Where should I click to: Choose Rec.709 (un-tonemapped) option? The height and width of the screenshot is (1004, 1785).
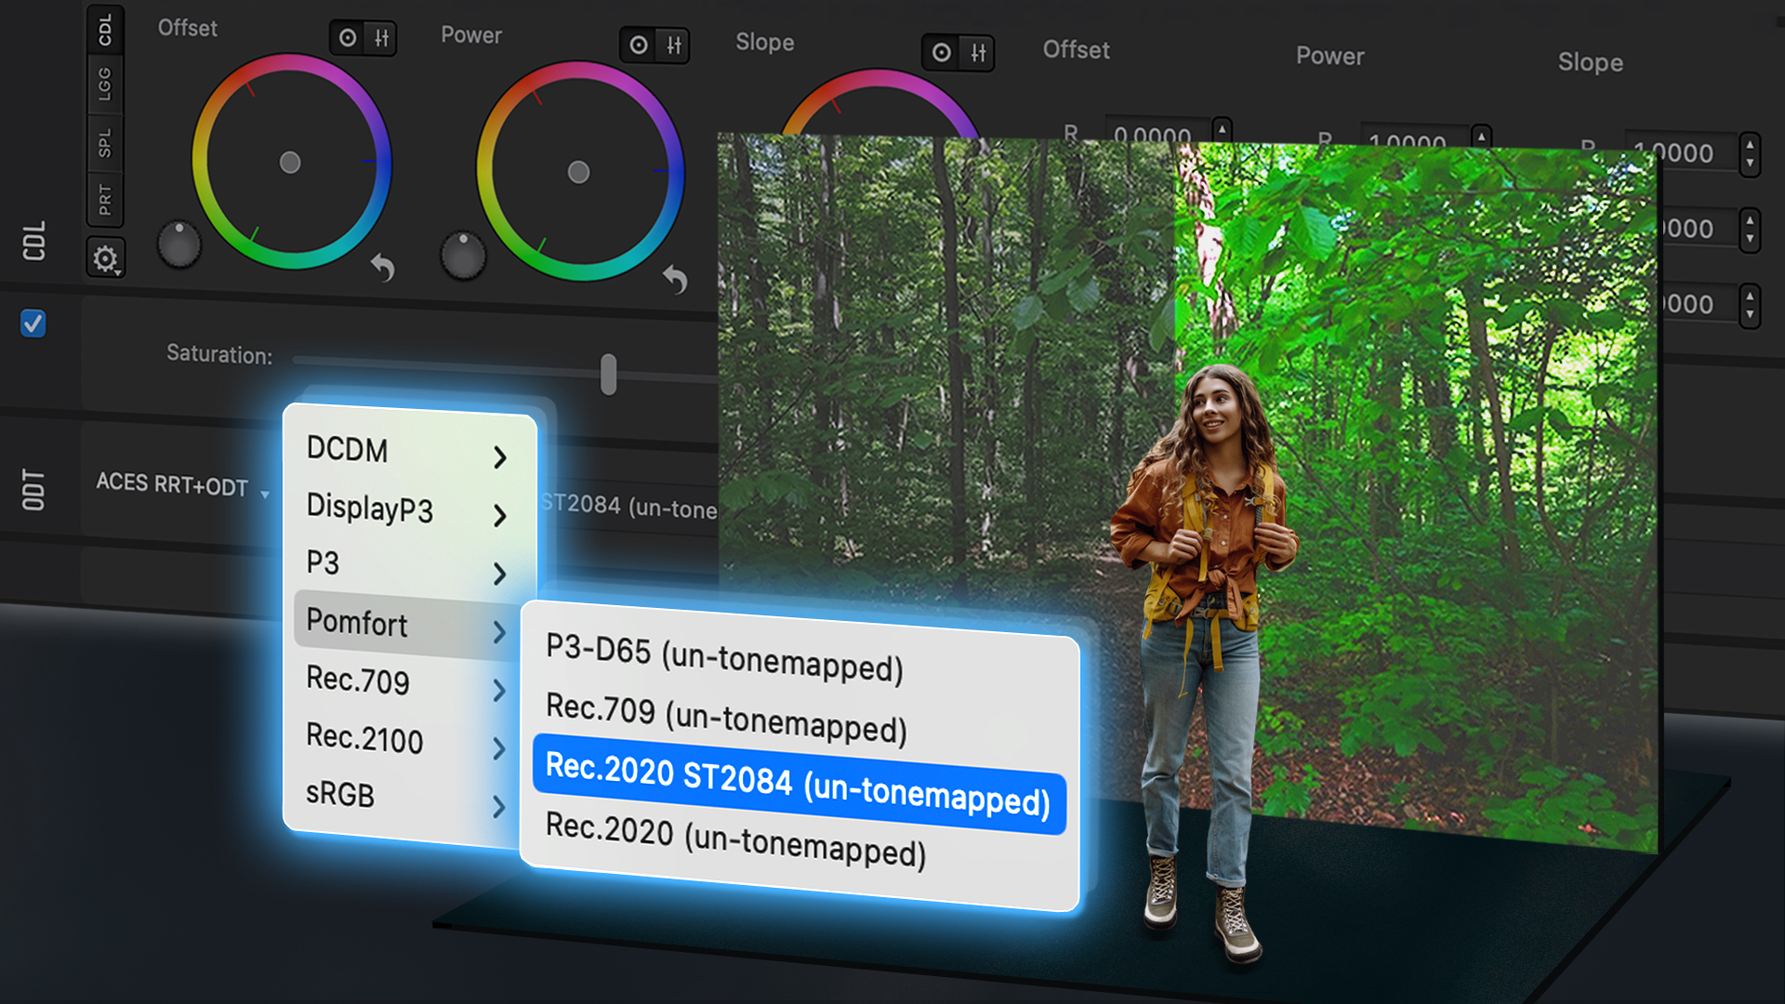[727, 718]
